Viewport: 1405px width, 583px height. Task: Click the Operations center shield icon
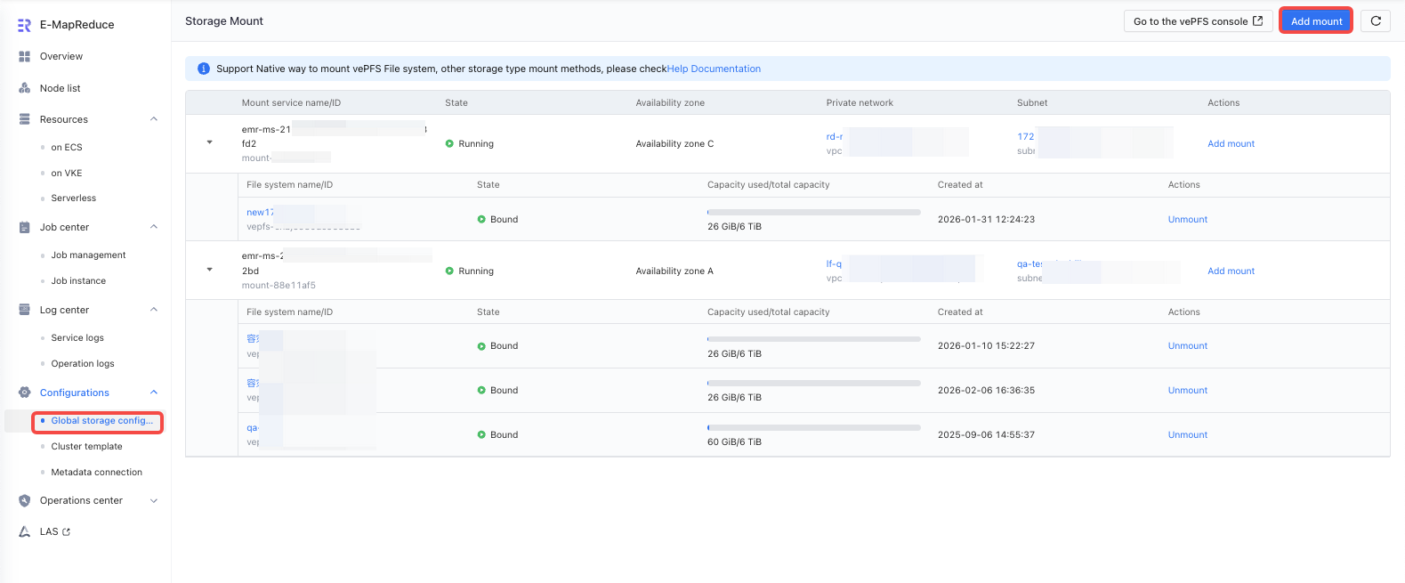coord(25,500)
